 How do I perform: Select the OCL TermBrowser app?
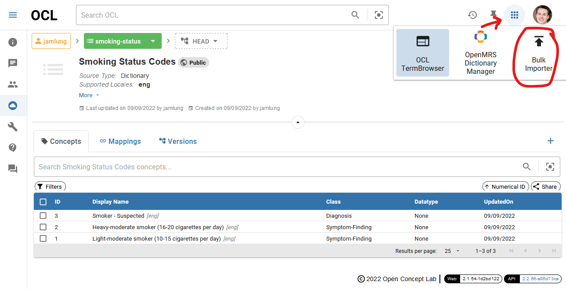(x=423, y=53)
